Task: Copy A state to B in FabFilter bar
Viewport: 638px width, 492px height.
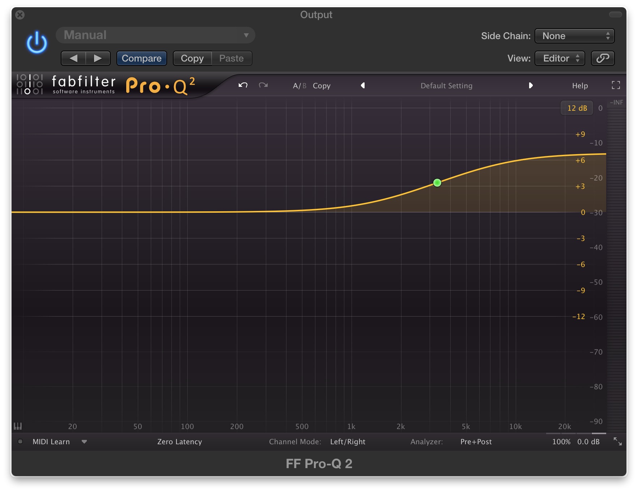Action: [x=322, y=86]
